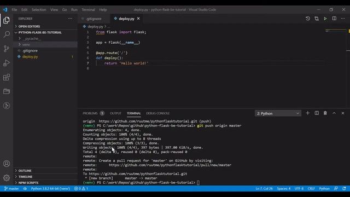Open .gitignore in the explorer tree
This screenshot has width=350, height=197.
(45, 51)
